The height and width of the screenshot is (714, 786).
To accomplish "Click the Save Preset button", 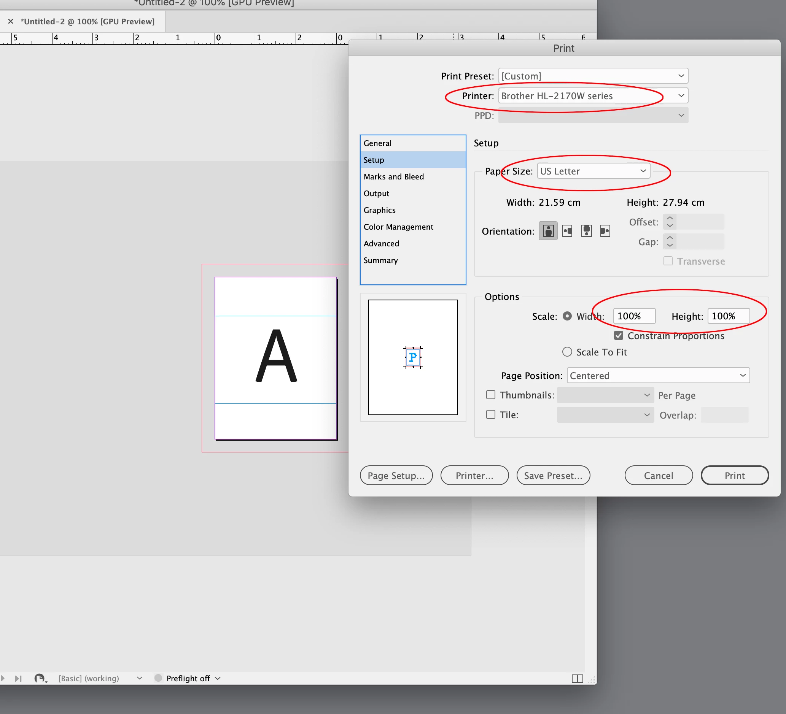I will point(553,476).
